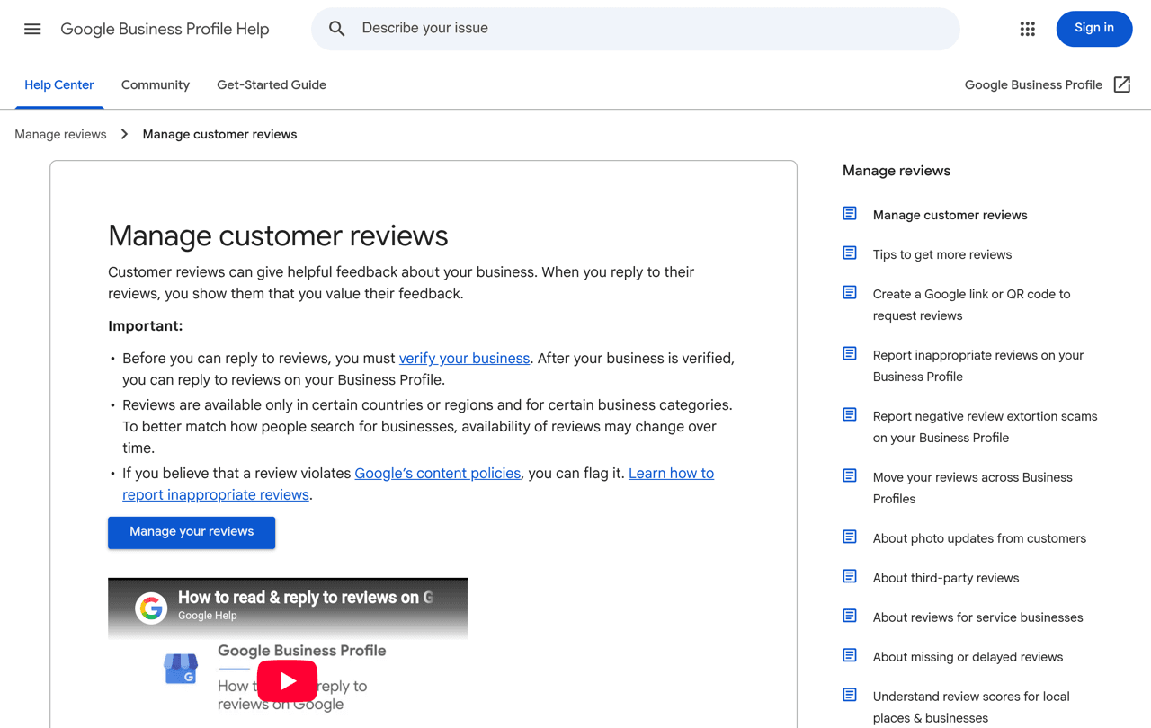Click article icon beside Report negative review extortion
Viewport: 1151px width, 728px height.
click(x=850, y=414)
